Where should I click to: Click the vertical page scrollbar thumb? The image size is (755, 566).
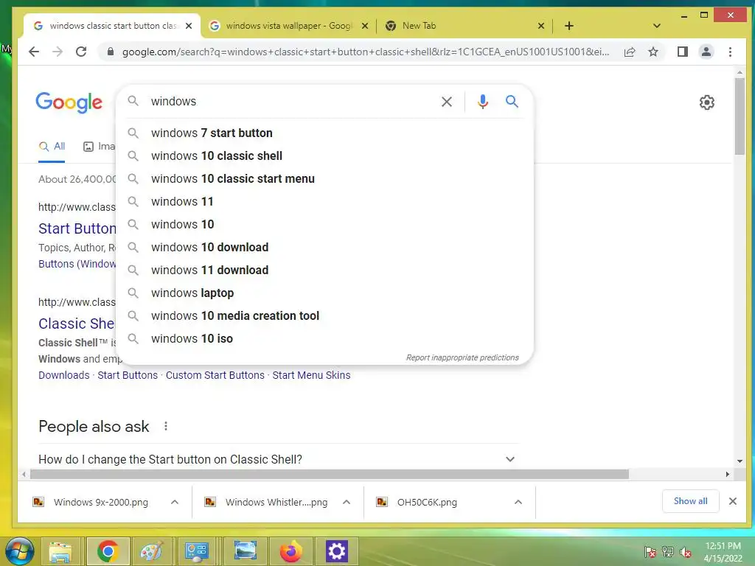click(740, 116)
